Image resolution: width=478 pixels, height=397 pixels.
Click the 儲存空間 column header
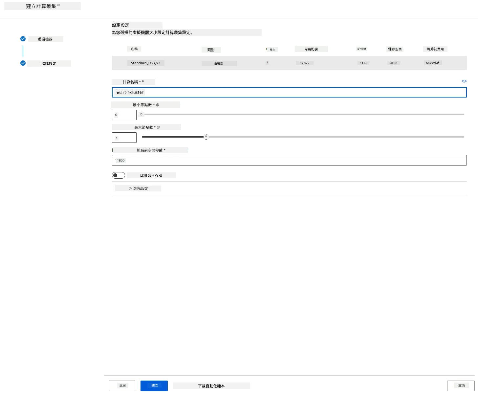tap(395, 49)
